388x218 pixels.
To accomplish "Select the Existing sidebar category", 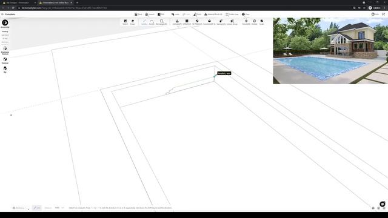I will click(5, 31).
